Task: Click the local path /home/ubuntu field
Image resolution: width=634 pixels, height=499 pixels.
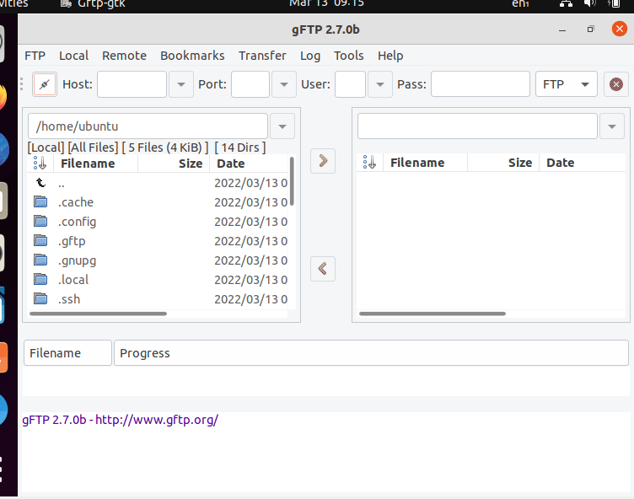Action: click(148, 126)
